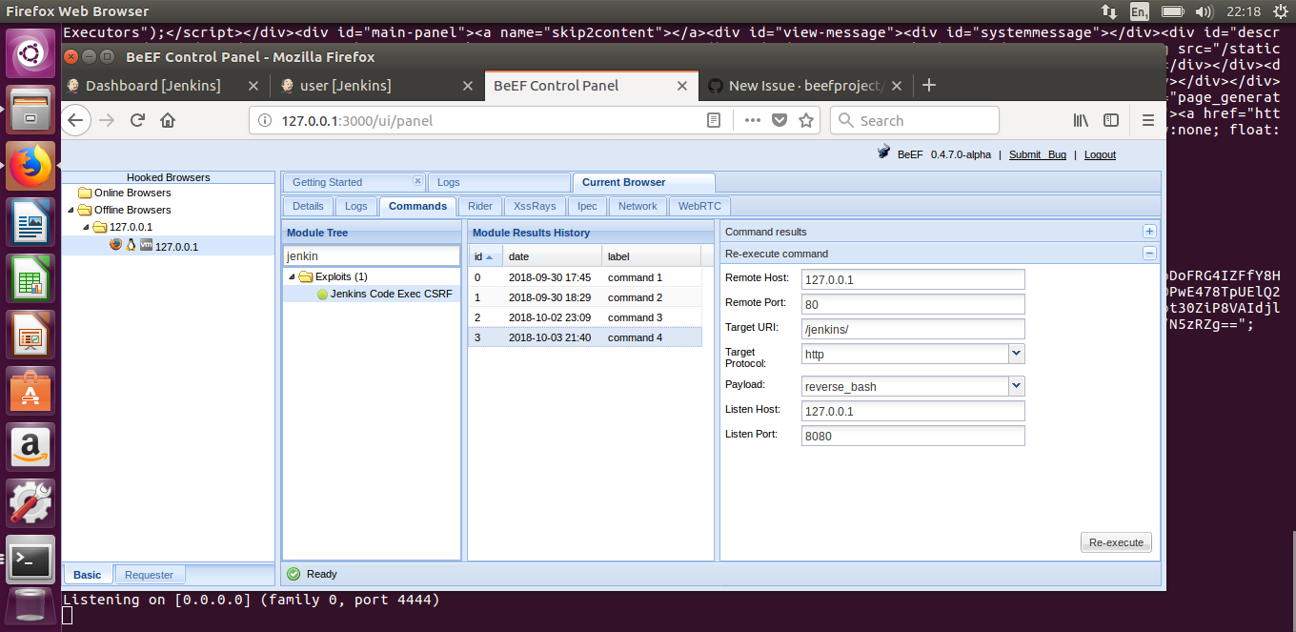Click the Tux Linux OS icon in hooked browser row
Image resolution: width=1296 pixels, height=632 pixels.
[131, 244]
